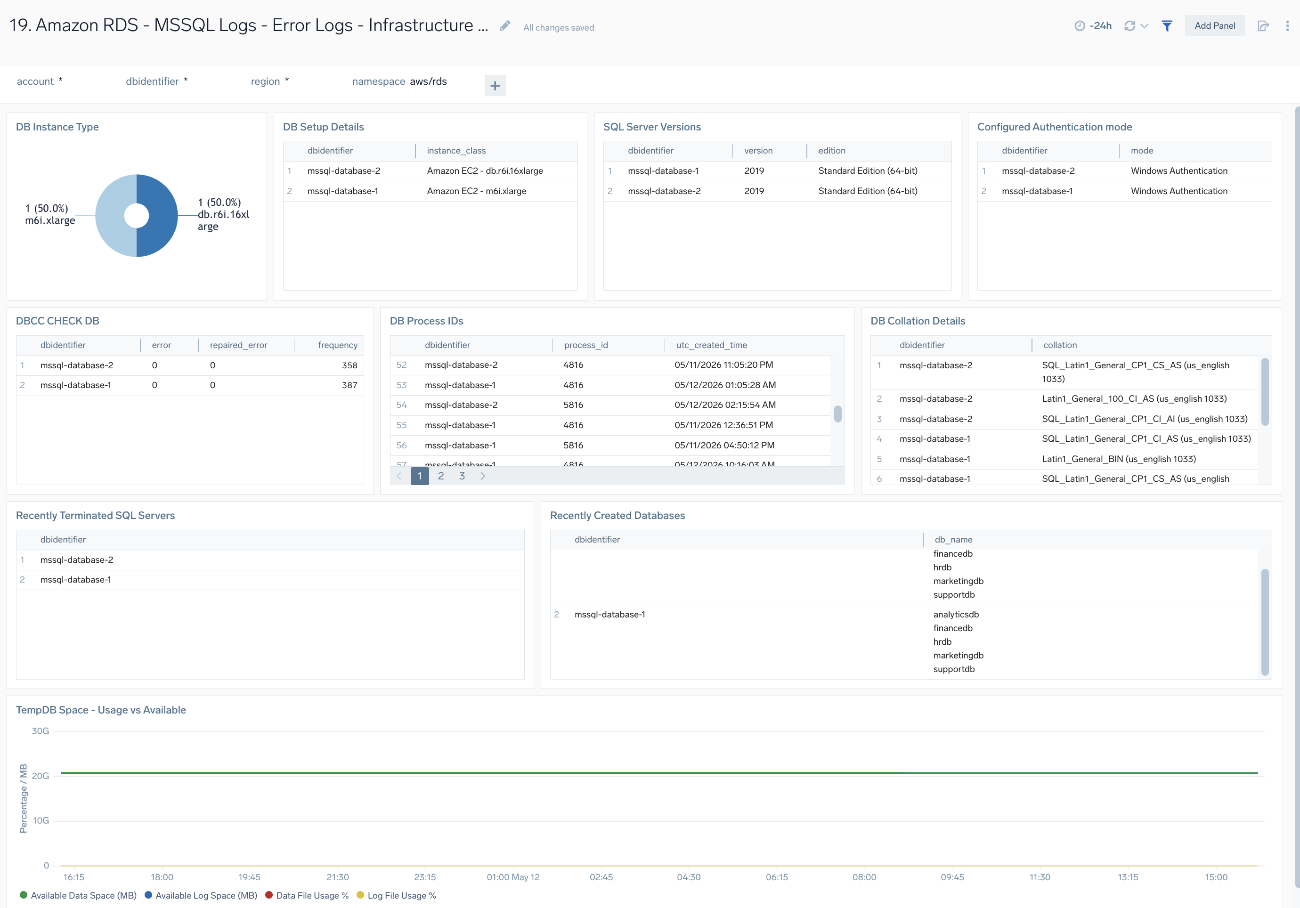Click next page arrow in DB Process IDs
This screenshot has height=908, width=1300.
[483, 476]
